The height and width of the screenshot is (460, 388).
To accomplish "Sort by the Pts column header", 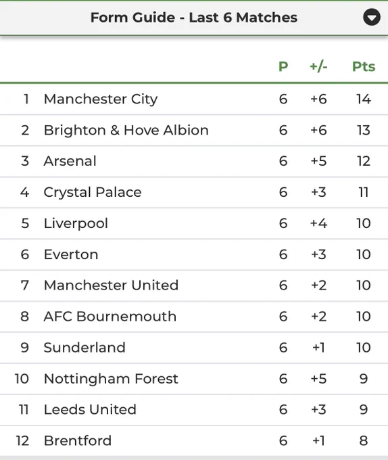I will pyautogui.click(x=364, y=66).
